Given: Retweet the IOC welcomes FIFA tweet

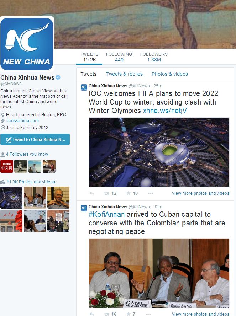Looking at the screenshot, I should tap(110, 193).
